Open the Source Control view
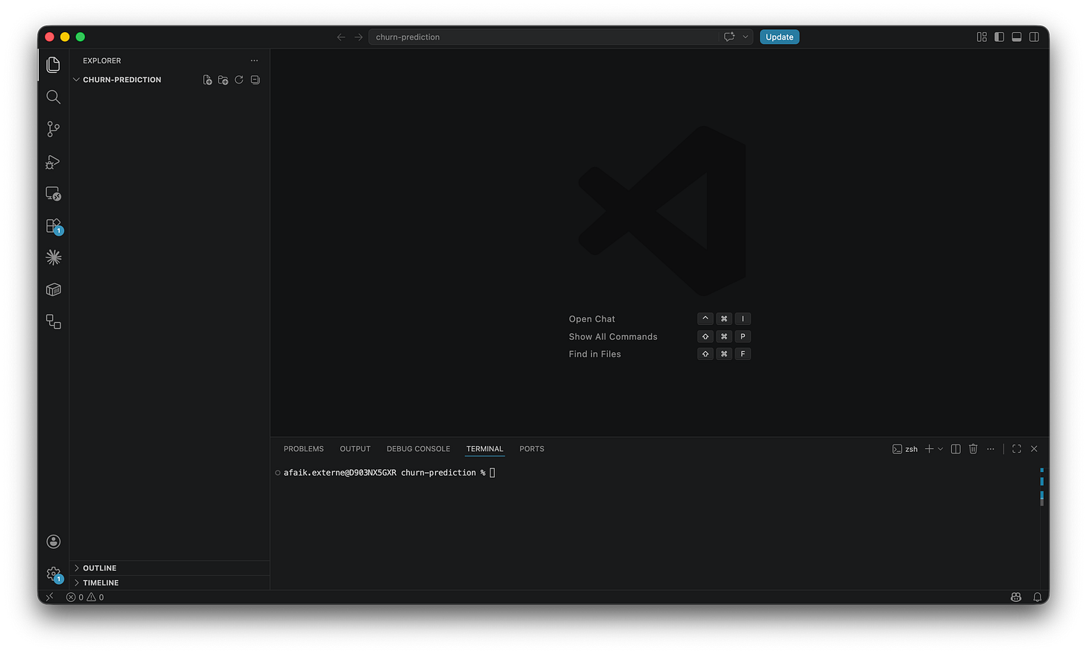Image resolution: width=1087 pixels, height=654 pixels. coord(53,128)
